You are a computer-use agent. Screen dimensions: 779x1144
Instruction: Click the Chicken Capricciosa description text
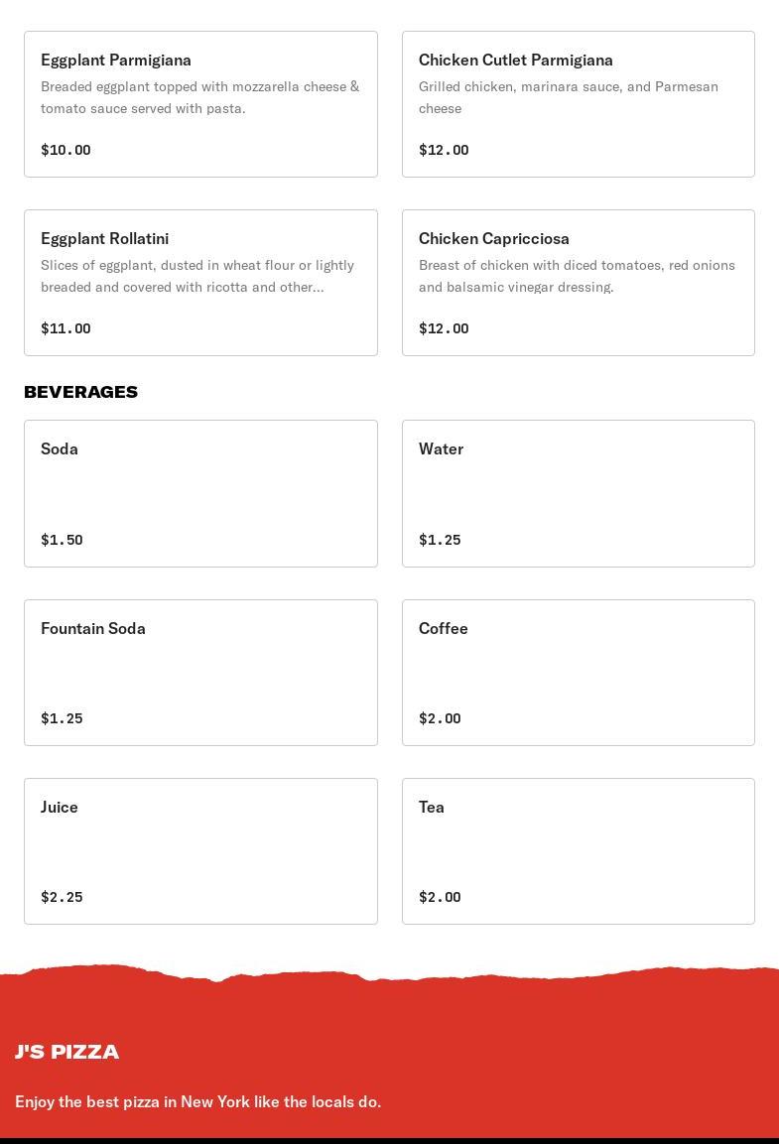click(577, 276)
